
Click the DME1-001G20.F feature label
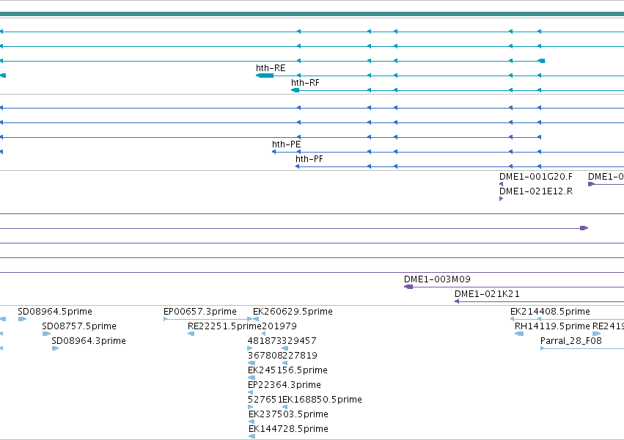pyautogui.click(x=536, y=177)
